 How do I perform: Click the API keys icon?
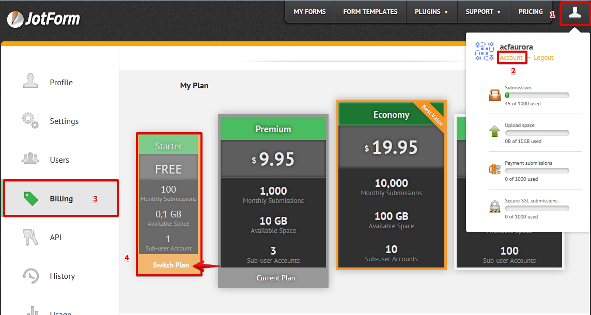click(30, 238)
